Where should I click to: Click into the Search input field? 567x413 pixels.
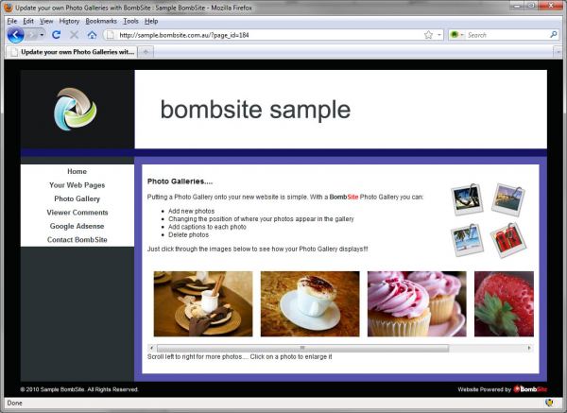coord(507,35)
